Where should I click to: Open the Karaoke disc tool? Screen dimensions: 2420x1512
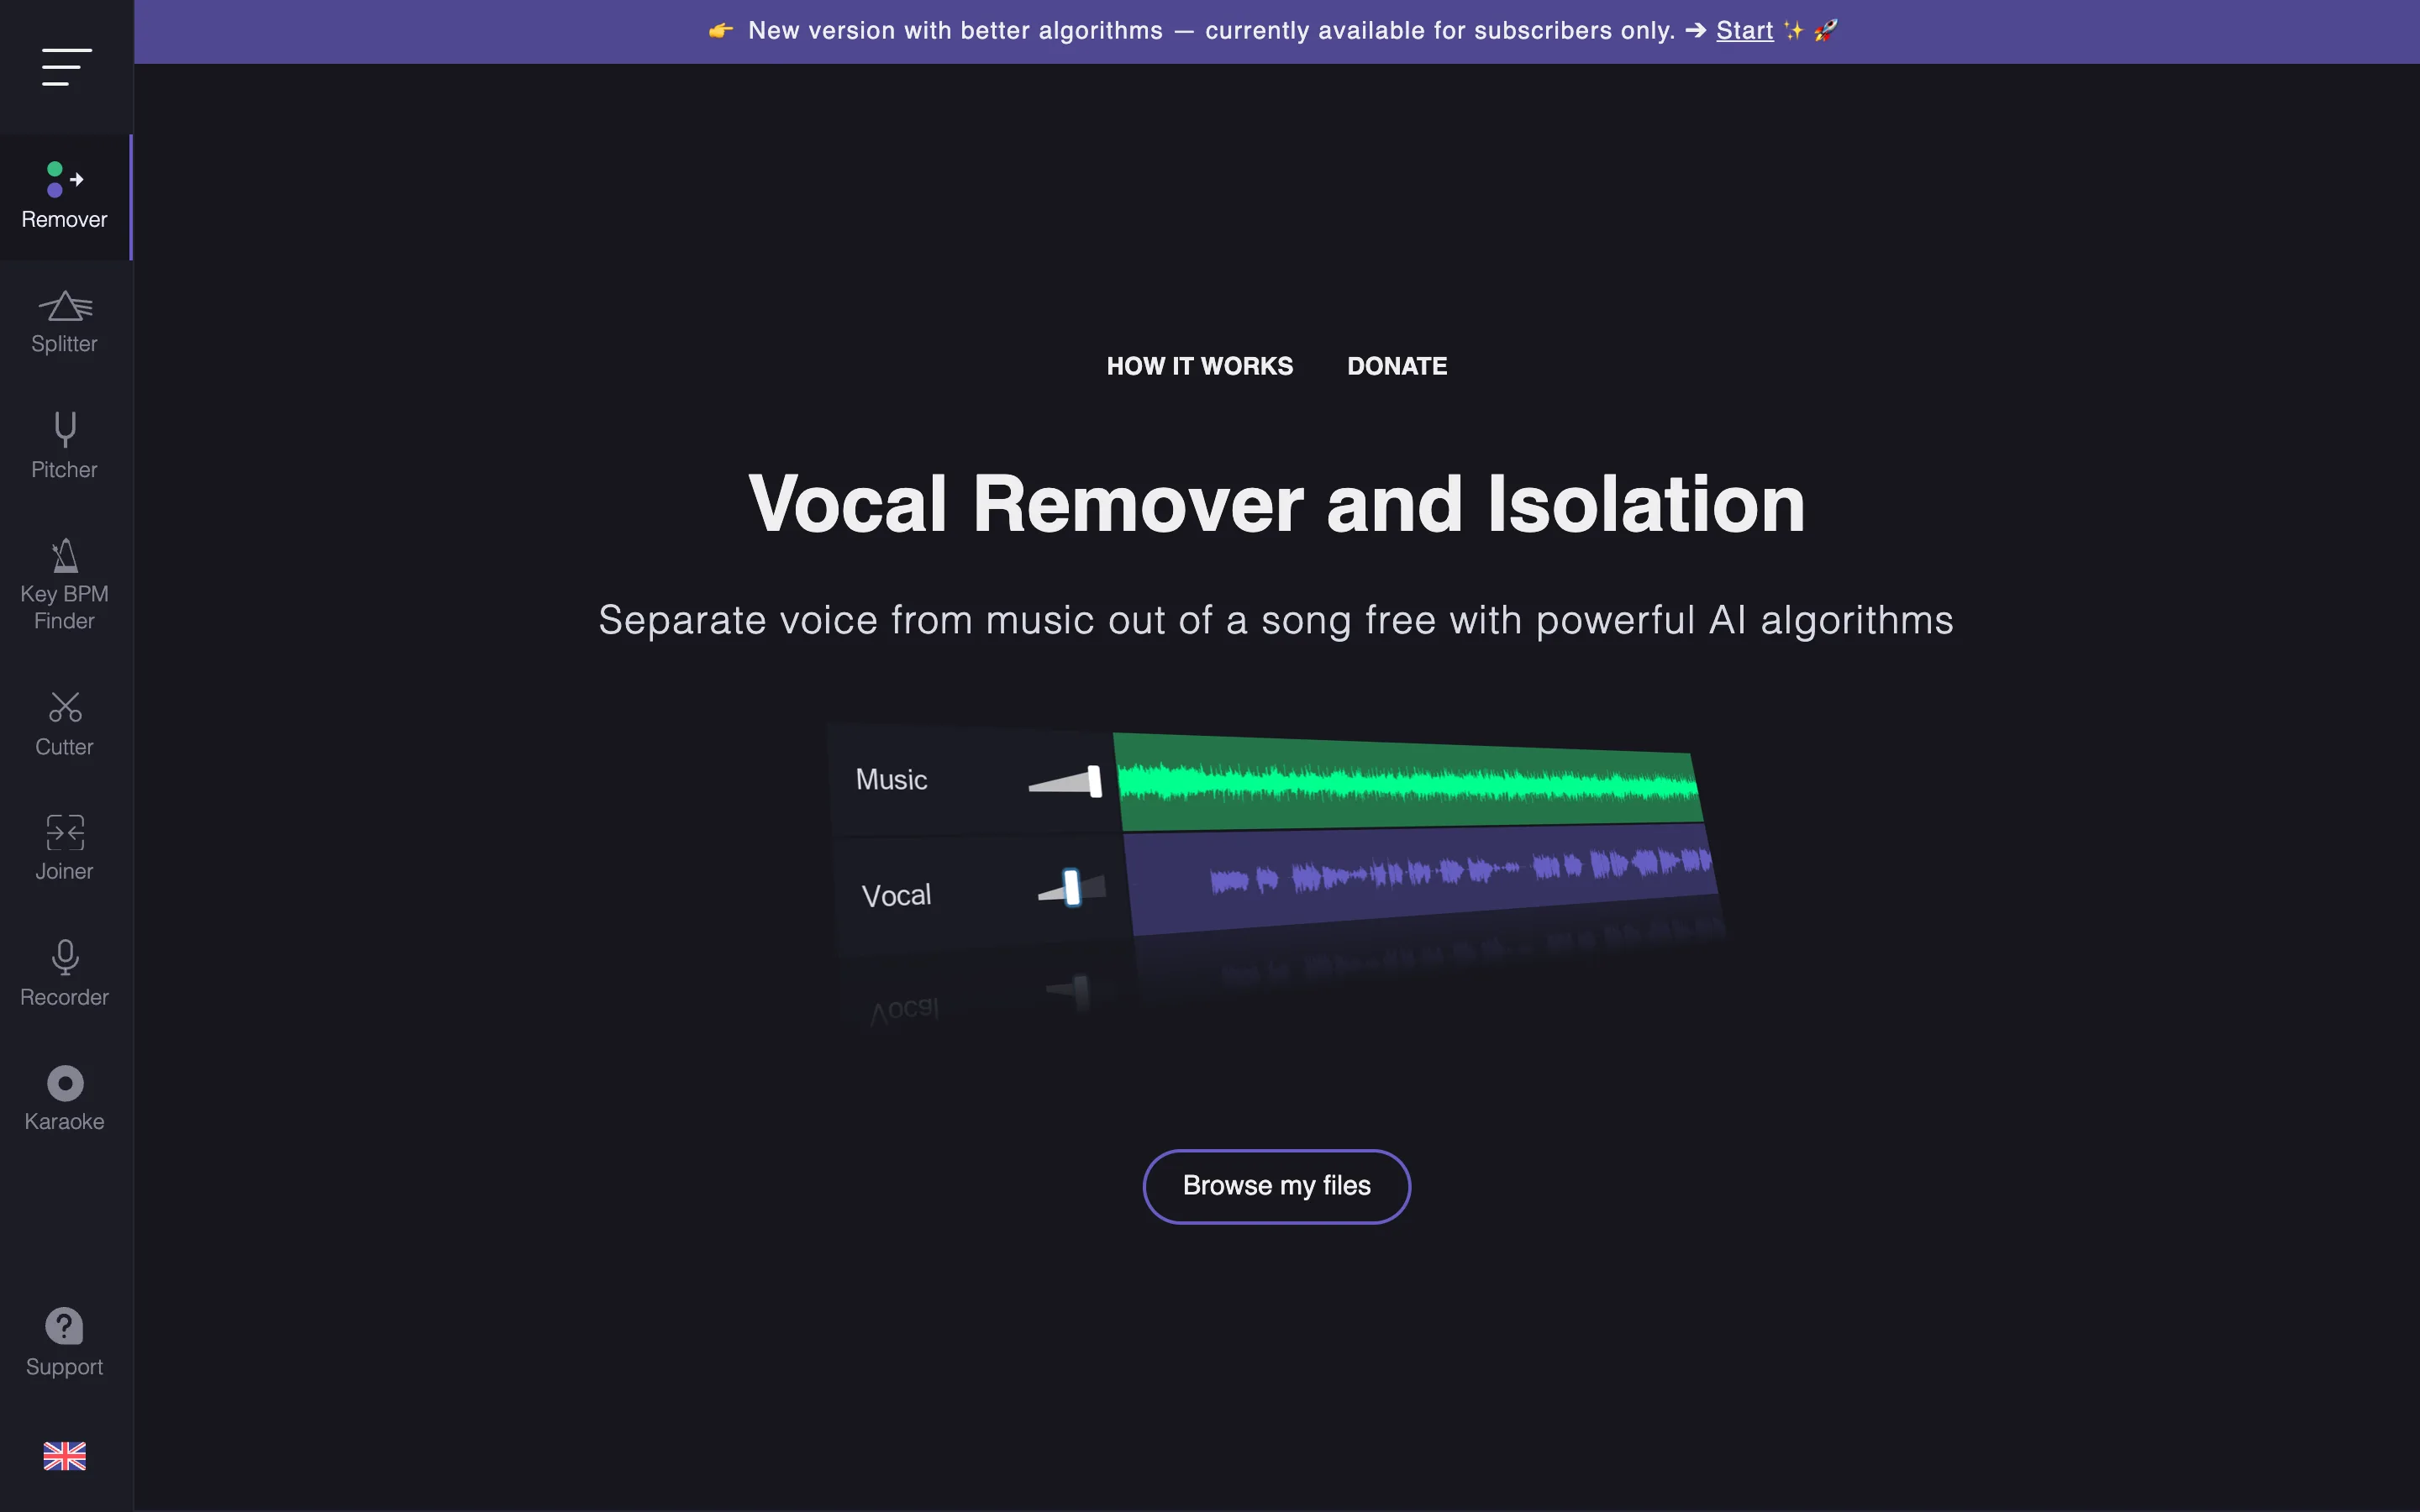click(x=65, y=1098)
